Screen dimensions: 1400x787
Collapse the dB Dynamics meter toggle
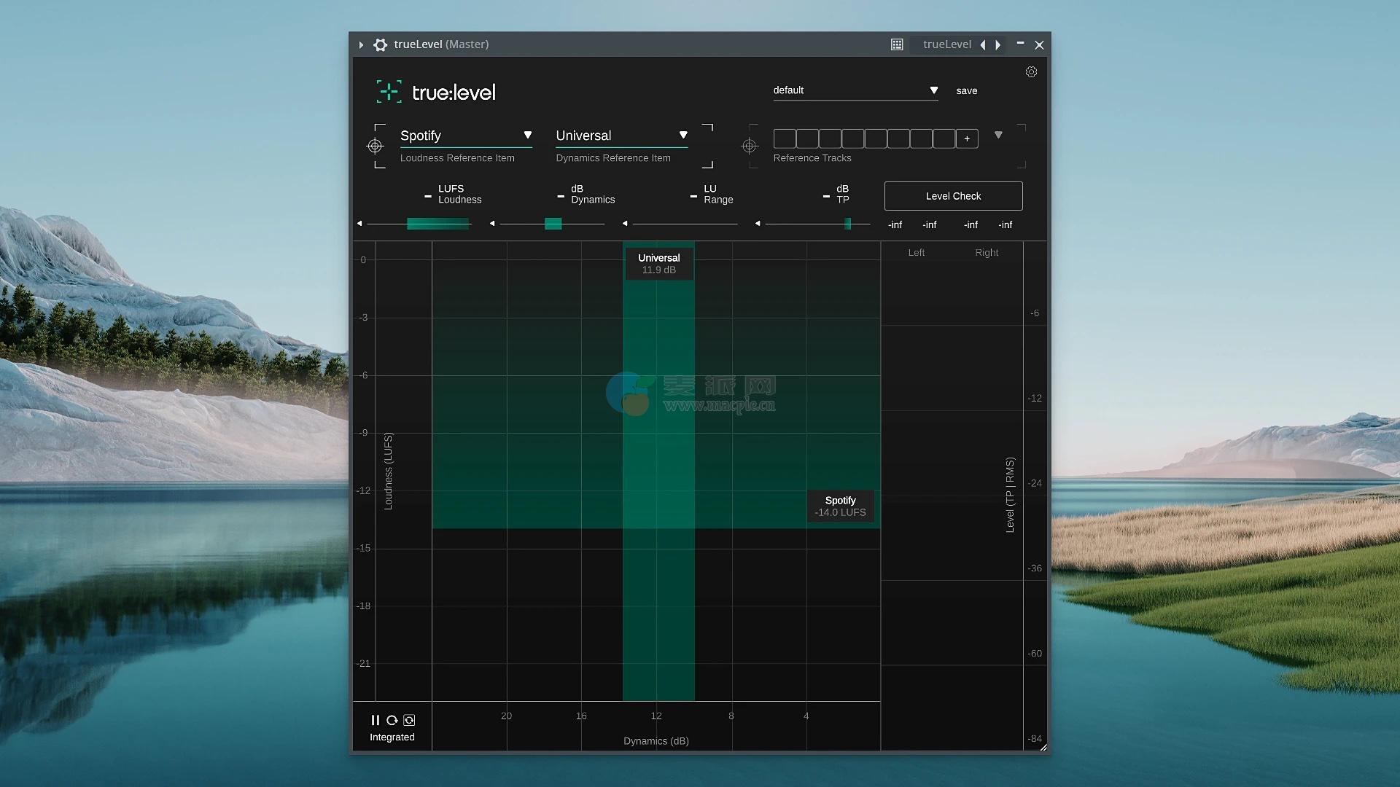(561, 197)
